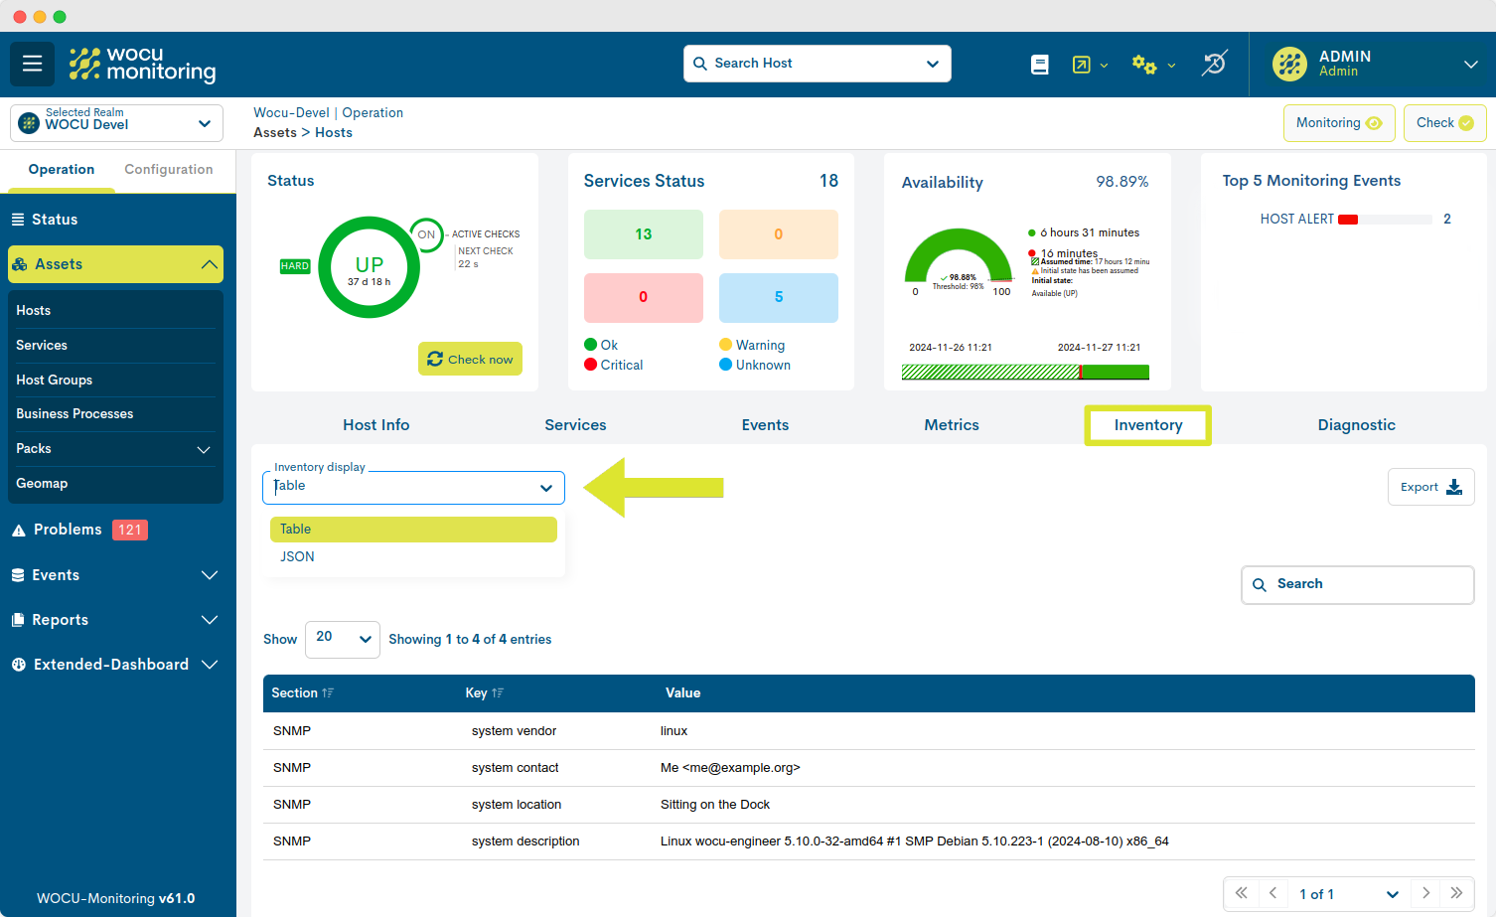Collapse the Assets sidebar section
The width and height of the screenshot is (1496, 917).
(x=210, y=264)
